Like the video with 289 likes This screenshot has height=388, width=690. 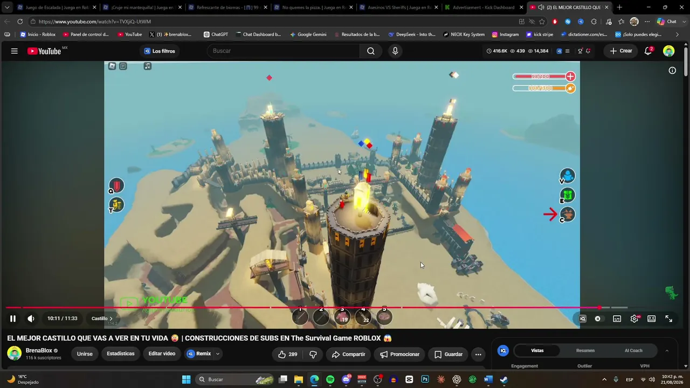[x=288, y=354]
